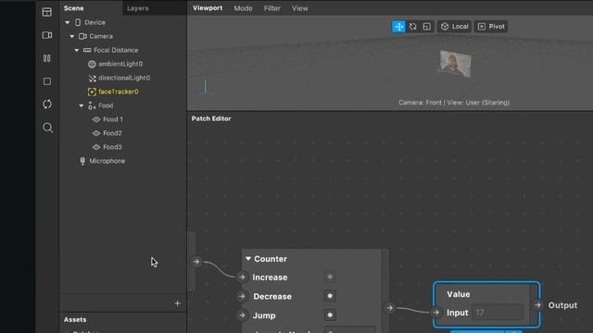This screenshot has height=333, width=593.
Task: Select Camera in the scene tree
Action: pos(101,36)
